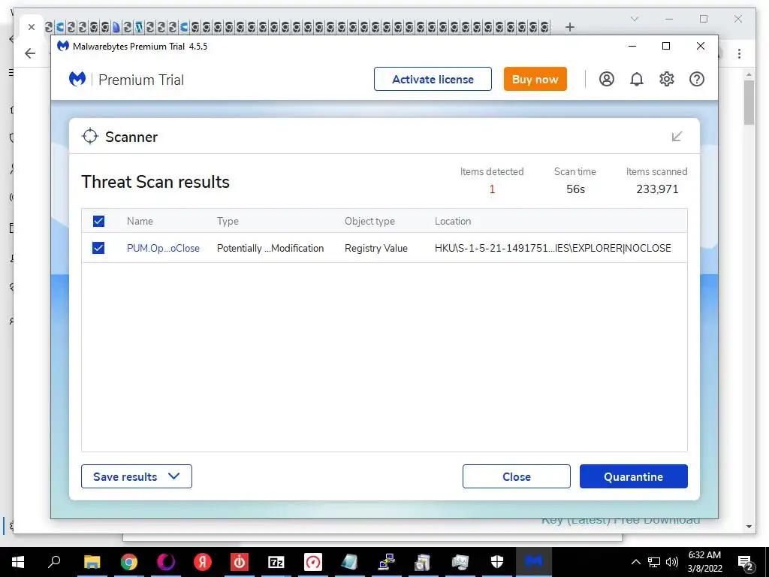Click the Scanner crosshair icon
The image size is (769, 577).
90,137
